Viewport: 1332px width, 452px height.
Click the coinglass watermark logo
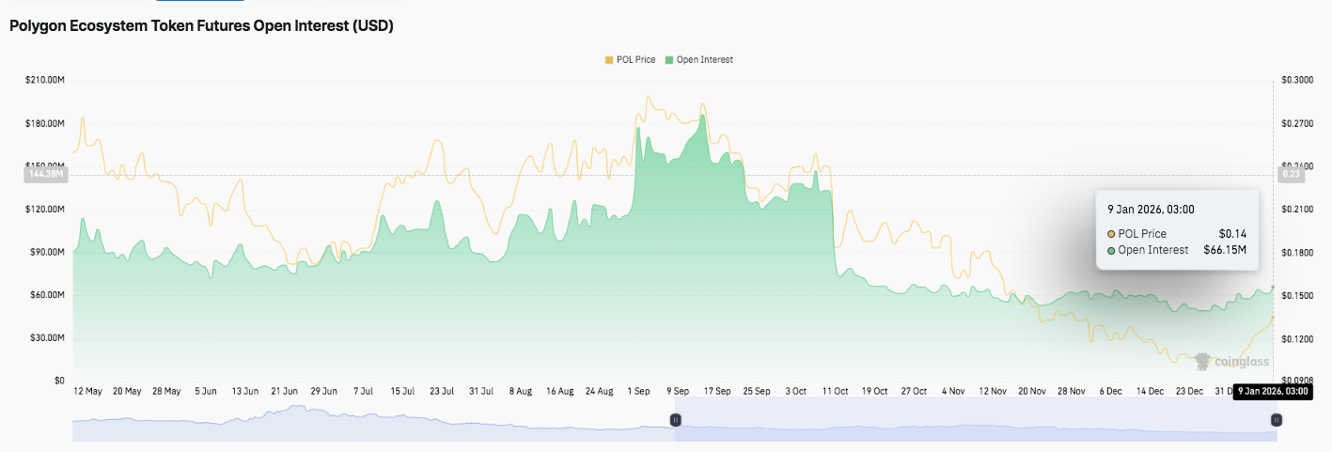[1231, 362]
